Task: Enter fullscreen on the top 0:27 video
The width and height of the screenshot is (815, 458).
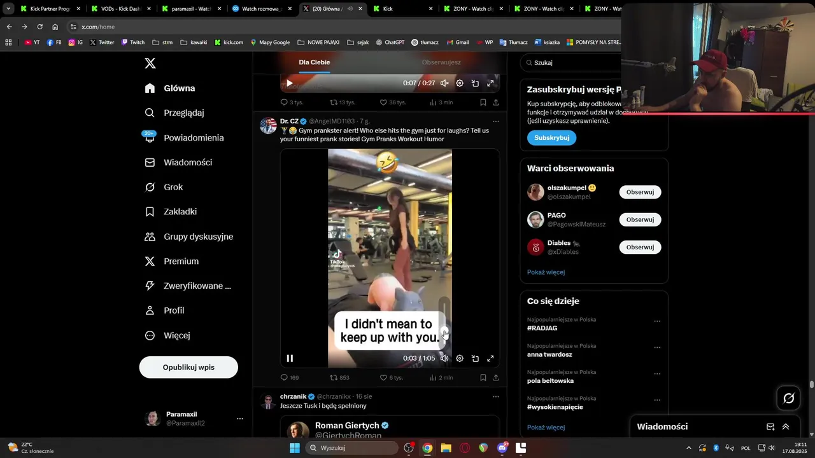Action: [490, 83]
